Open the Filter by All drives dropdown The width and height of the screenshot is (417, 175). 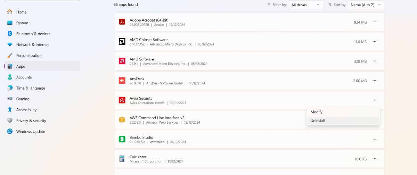pyautogui.click(x=306, y=5)
